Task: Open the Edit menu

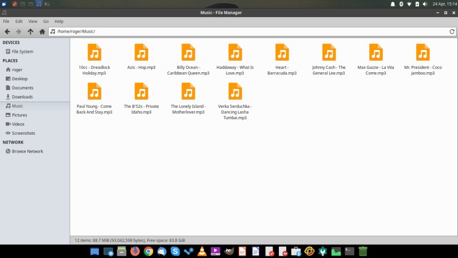Action: tap(19, 21)
